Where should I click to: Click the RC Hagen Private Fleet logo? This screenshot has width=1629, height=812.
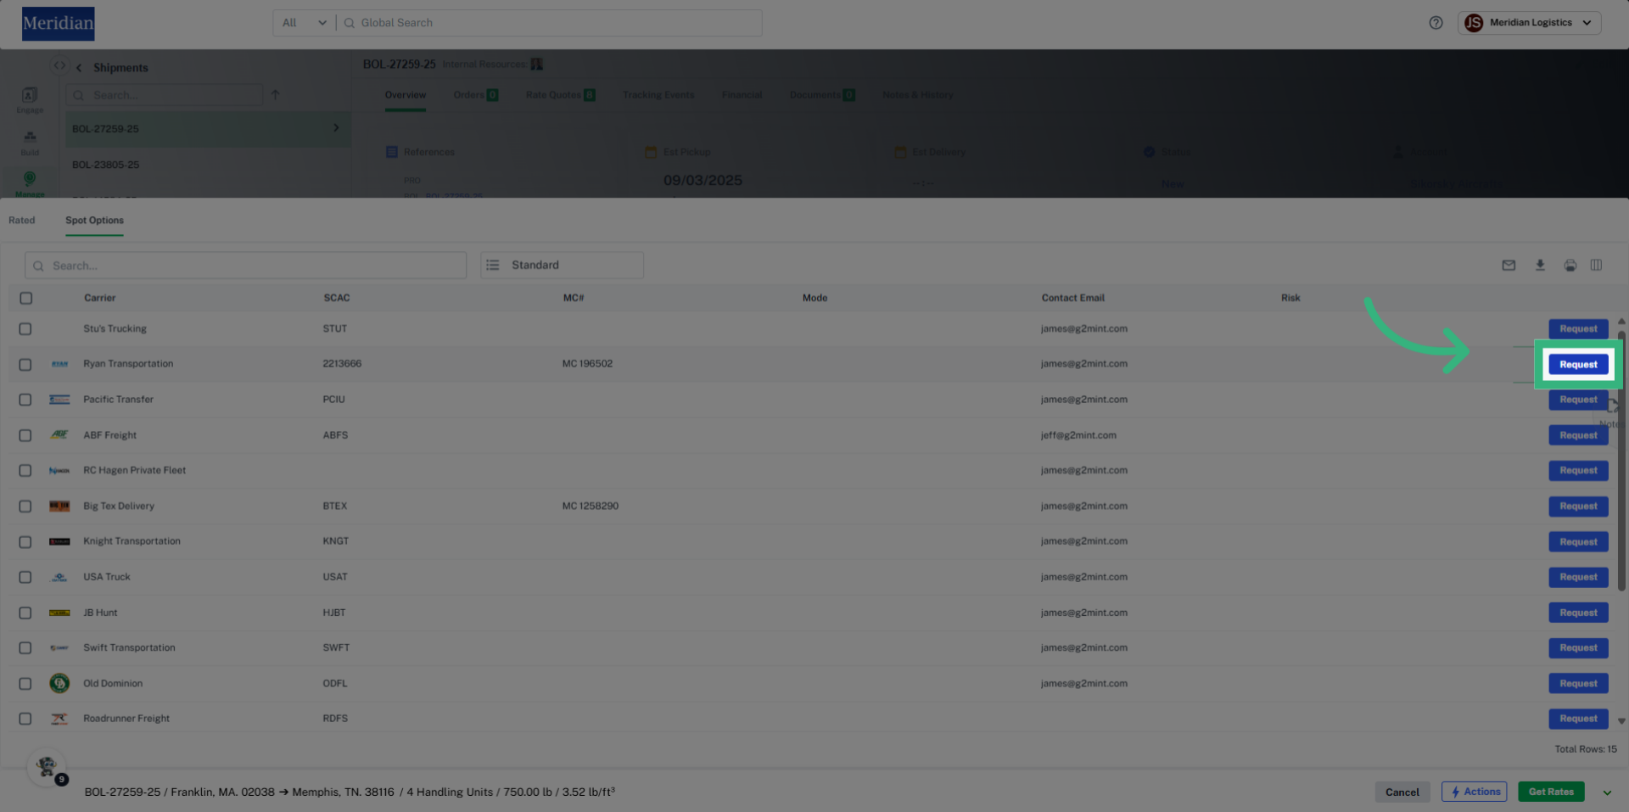click(59, 470)
